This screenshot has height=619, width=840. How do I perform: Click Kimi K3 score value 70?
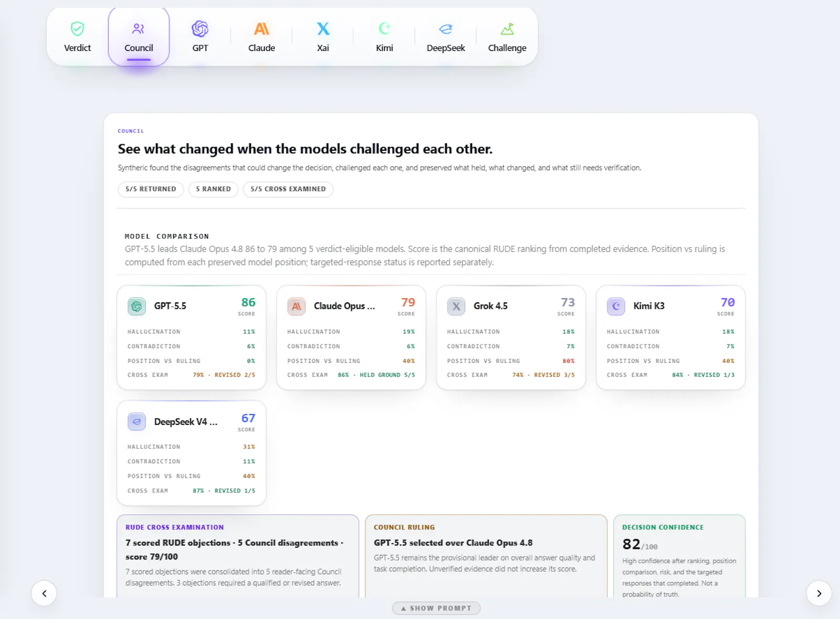coord(728,302)
